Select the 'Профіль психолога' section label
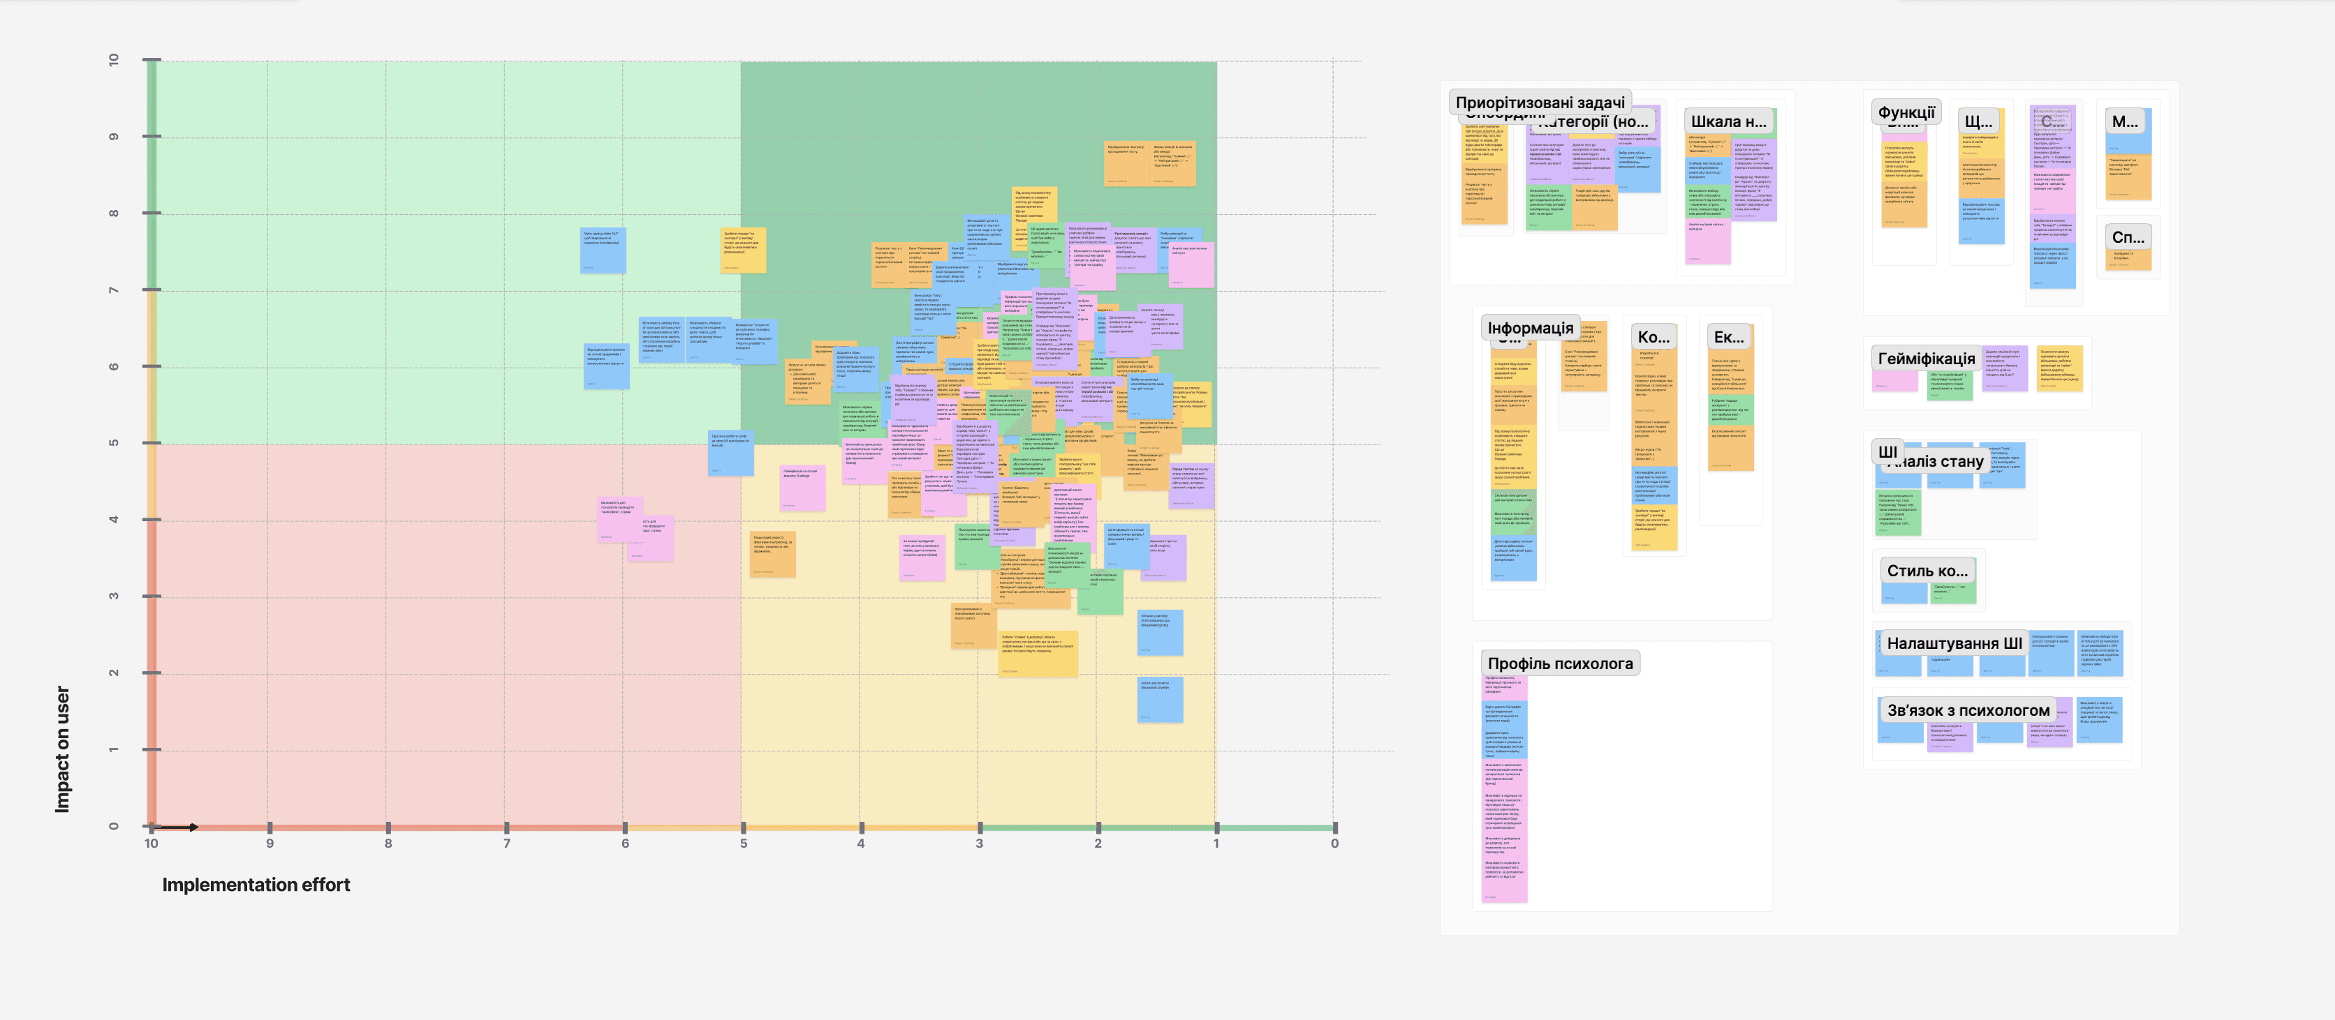 (x=1560, y=663)
